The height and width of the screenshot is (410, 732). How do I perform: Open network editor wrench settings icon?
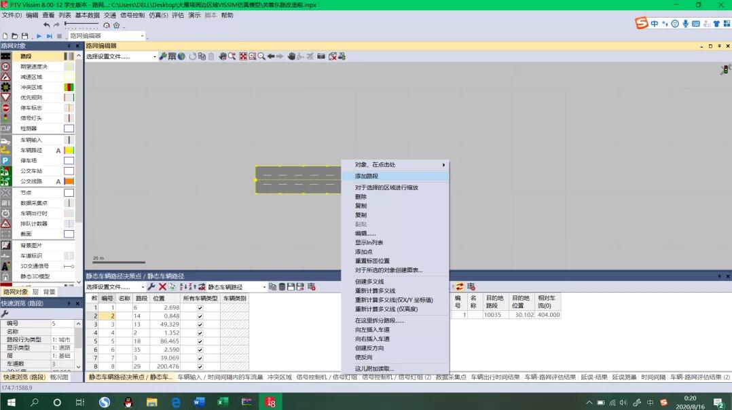(163, 56)
